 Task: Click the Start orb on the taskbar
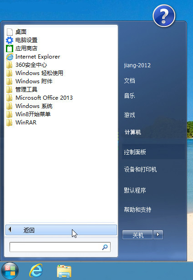(10, 271)
